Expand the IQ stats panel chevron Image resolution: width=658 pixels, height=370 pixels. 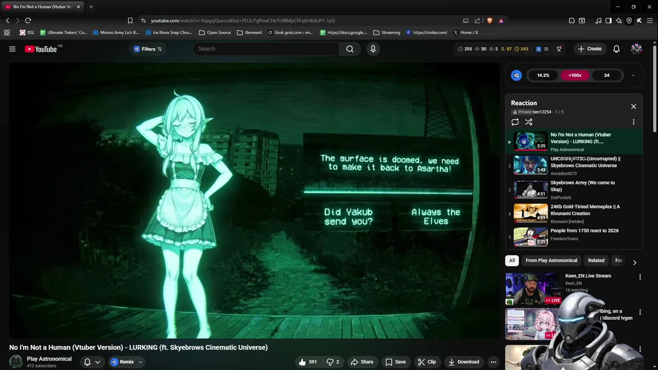(633, 75)
